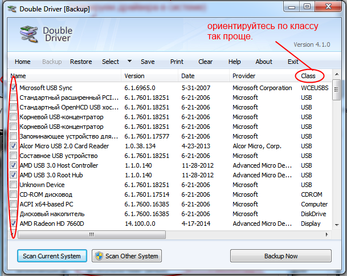Viewport: 347px width, 276px height.
Task: Click Save in the toolbar
Action: (148, 62)
